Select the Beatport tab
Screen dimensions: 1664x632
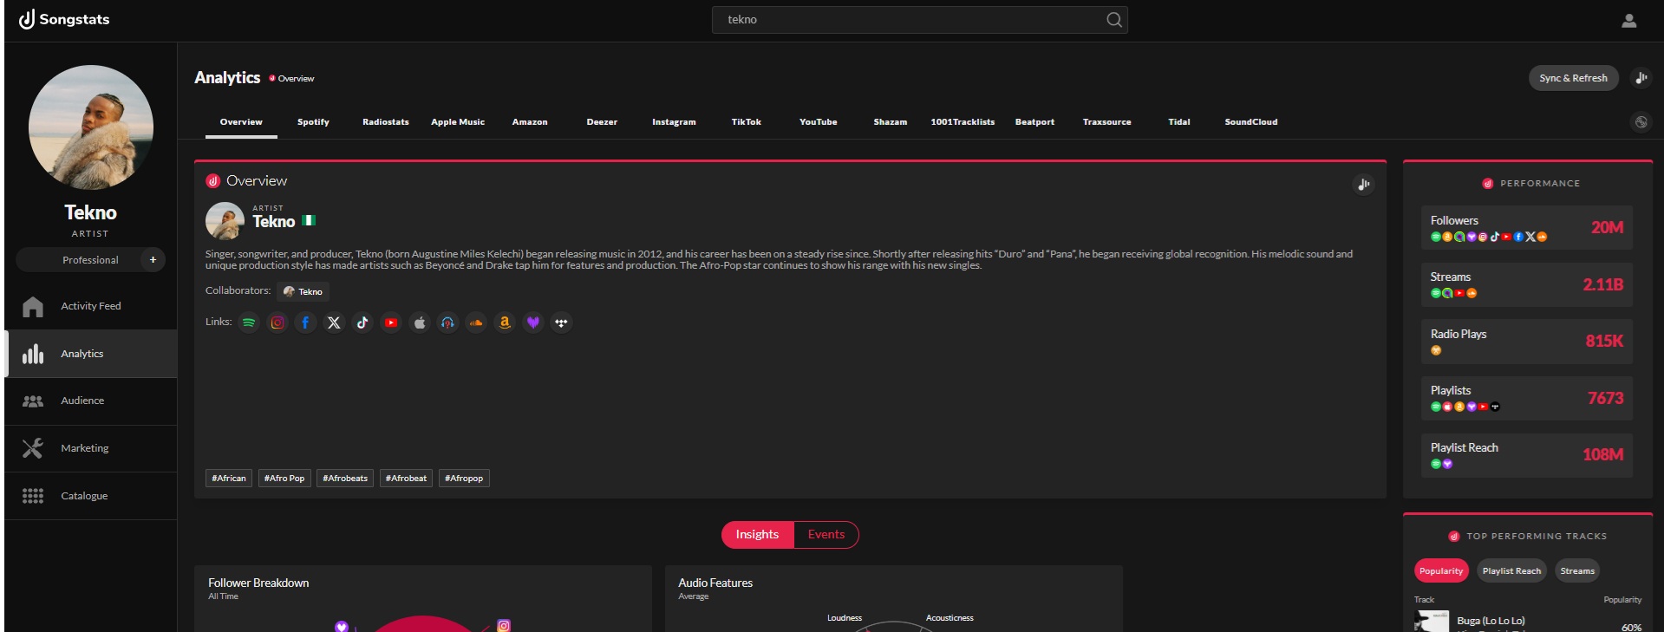pos(1034,122)
